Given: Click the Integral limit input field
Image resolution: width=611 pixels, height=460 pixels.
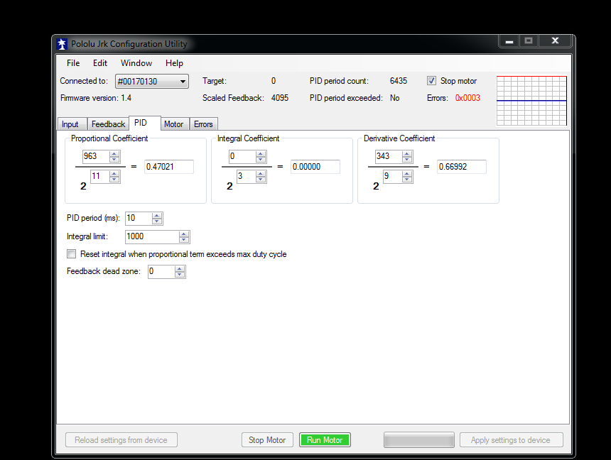Looking at the screenshot, I should pyautogui.click(x=151, y=237).
